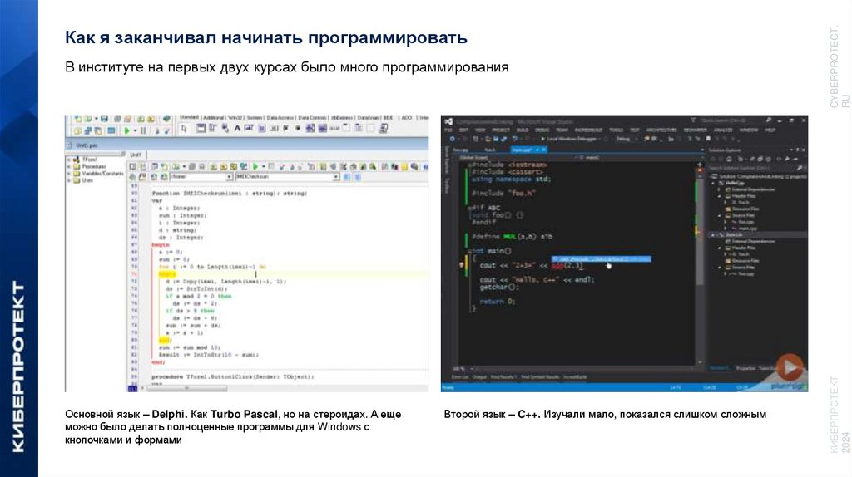This screenshot has height=477, width=852.
Task: Open the Debug configuration dropdown
Action: (x=627, y=139)
